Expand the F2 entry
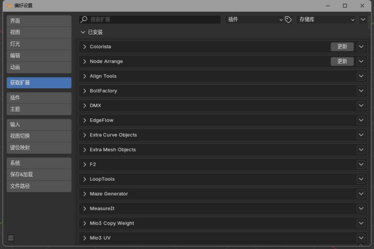The height and width of the screenshot is (249, 374). 84,165
